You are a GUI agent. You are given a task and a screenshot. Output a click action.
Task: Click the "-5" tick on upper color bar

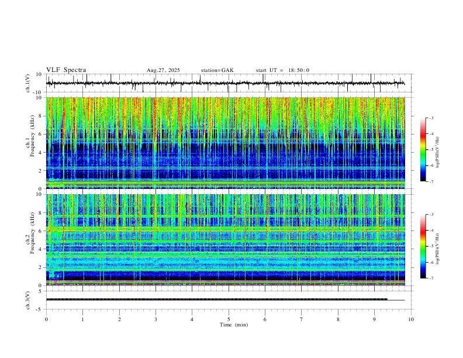(x=431, y=150)
